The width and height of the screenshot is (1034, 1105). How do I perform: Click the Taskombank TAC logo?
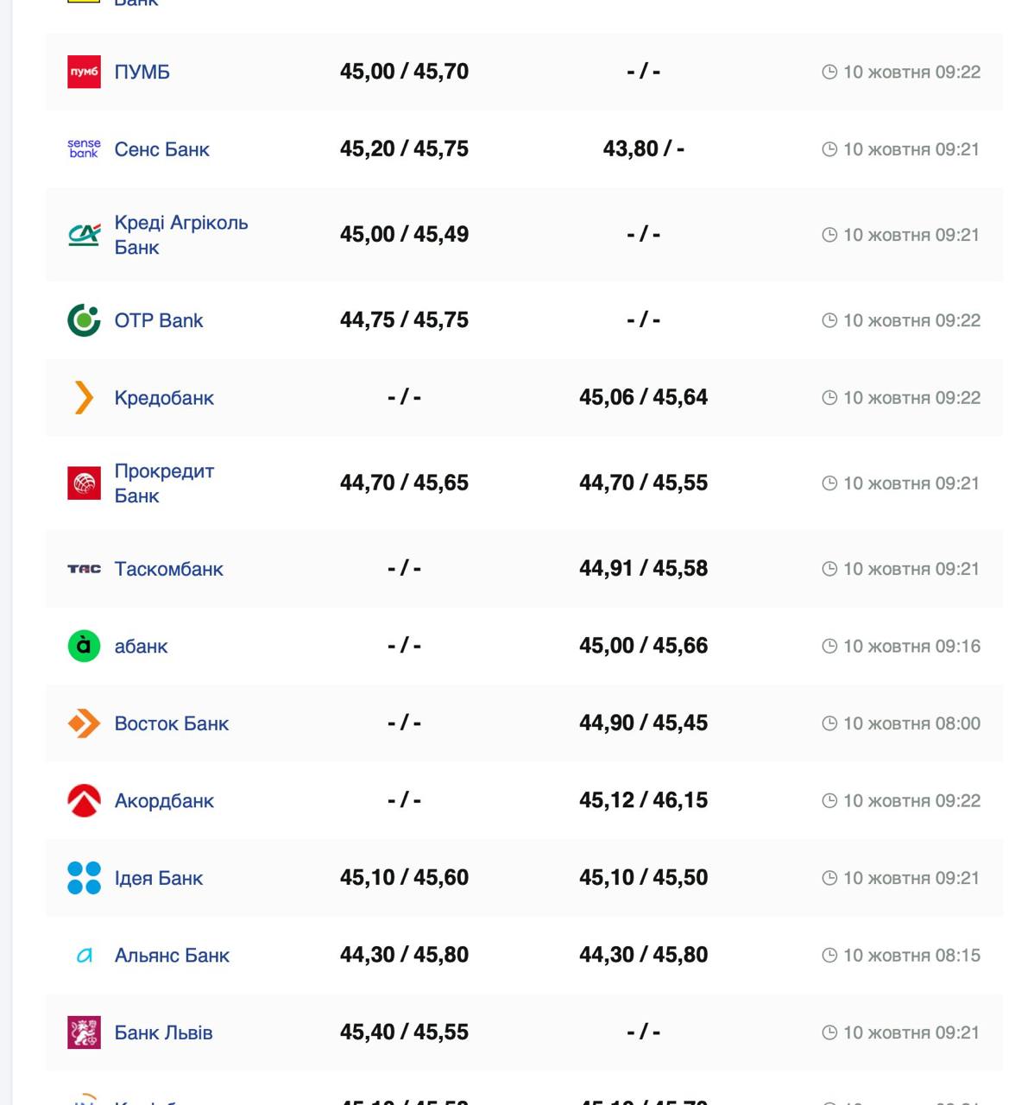pos(84,569)
